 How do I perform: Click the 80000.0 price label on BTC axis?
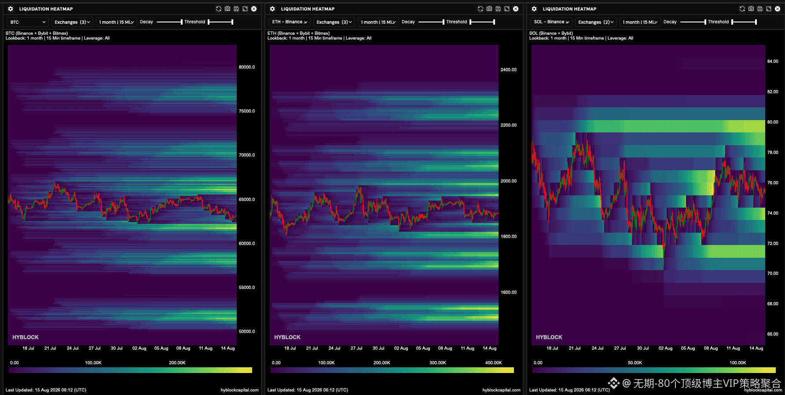[x=247, y=67]
